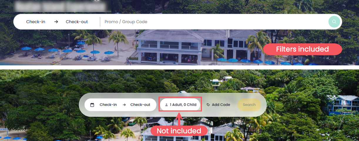Image resolution: width=359 pixels, height=141 pixels.
Task: Click the tag icon next to Add Code
Action: 208,105
